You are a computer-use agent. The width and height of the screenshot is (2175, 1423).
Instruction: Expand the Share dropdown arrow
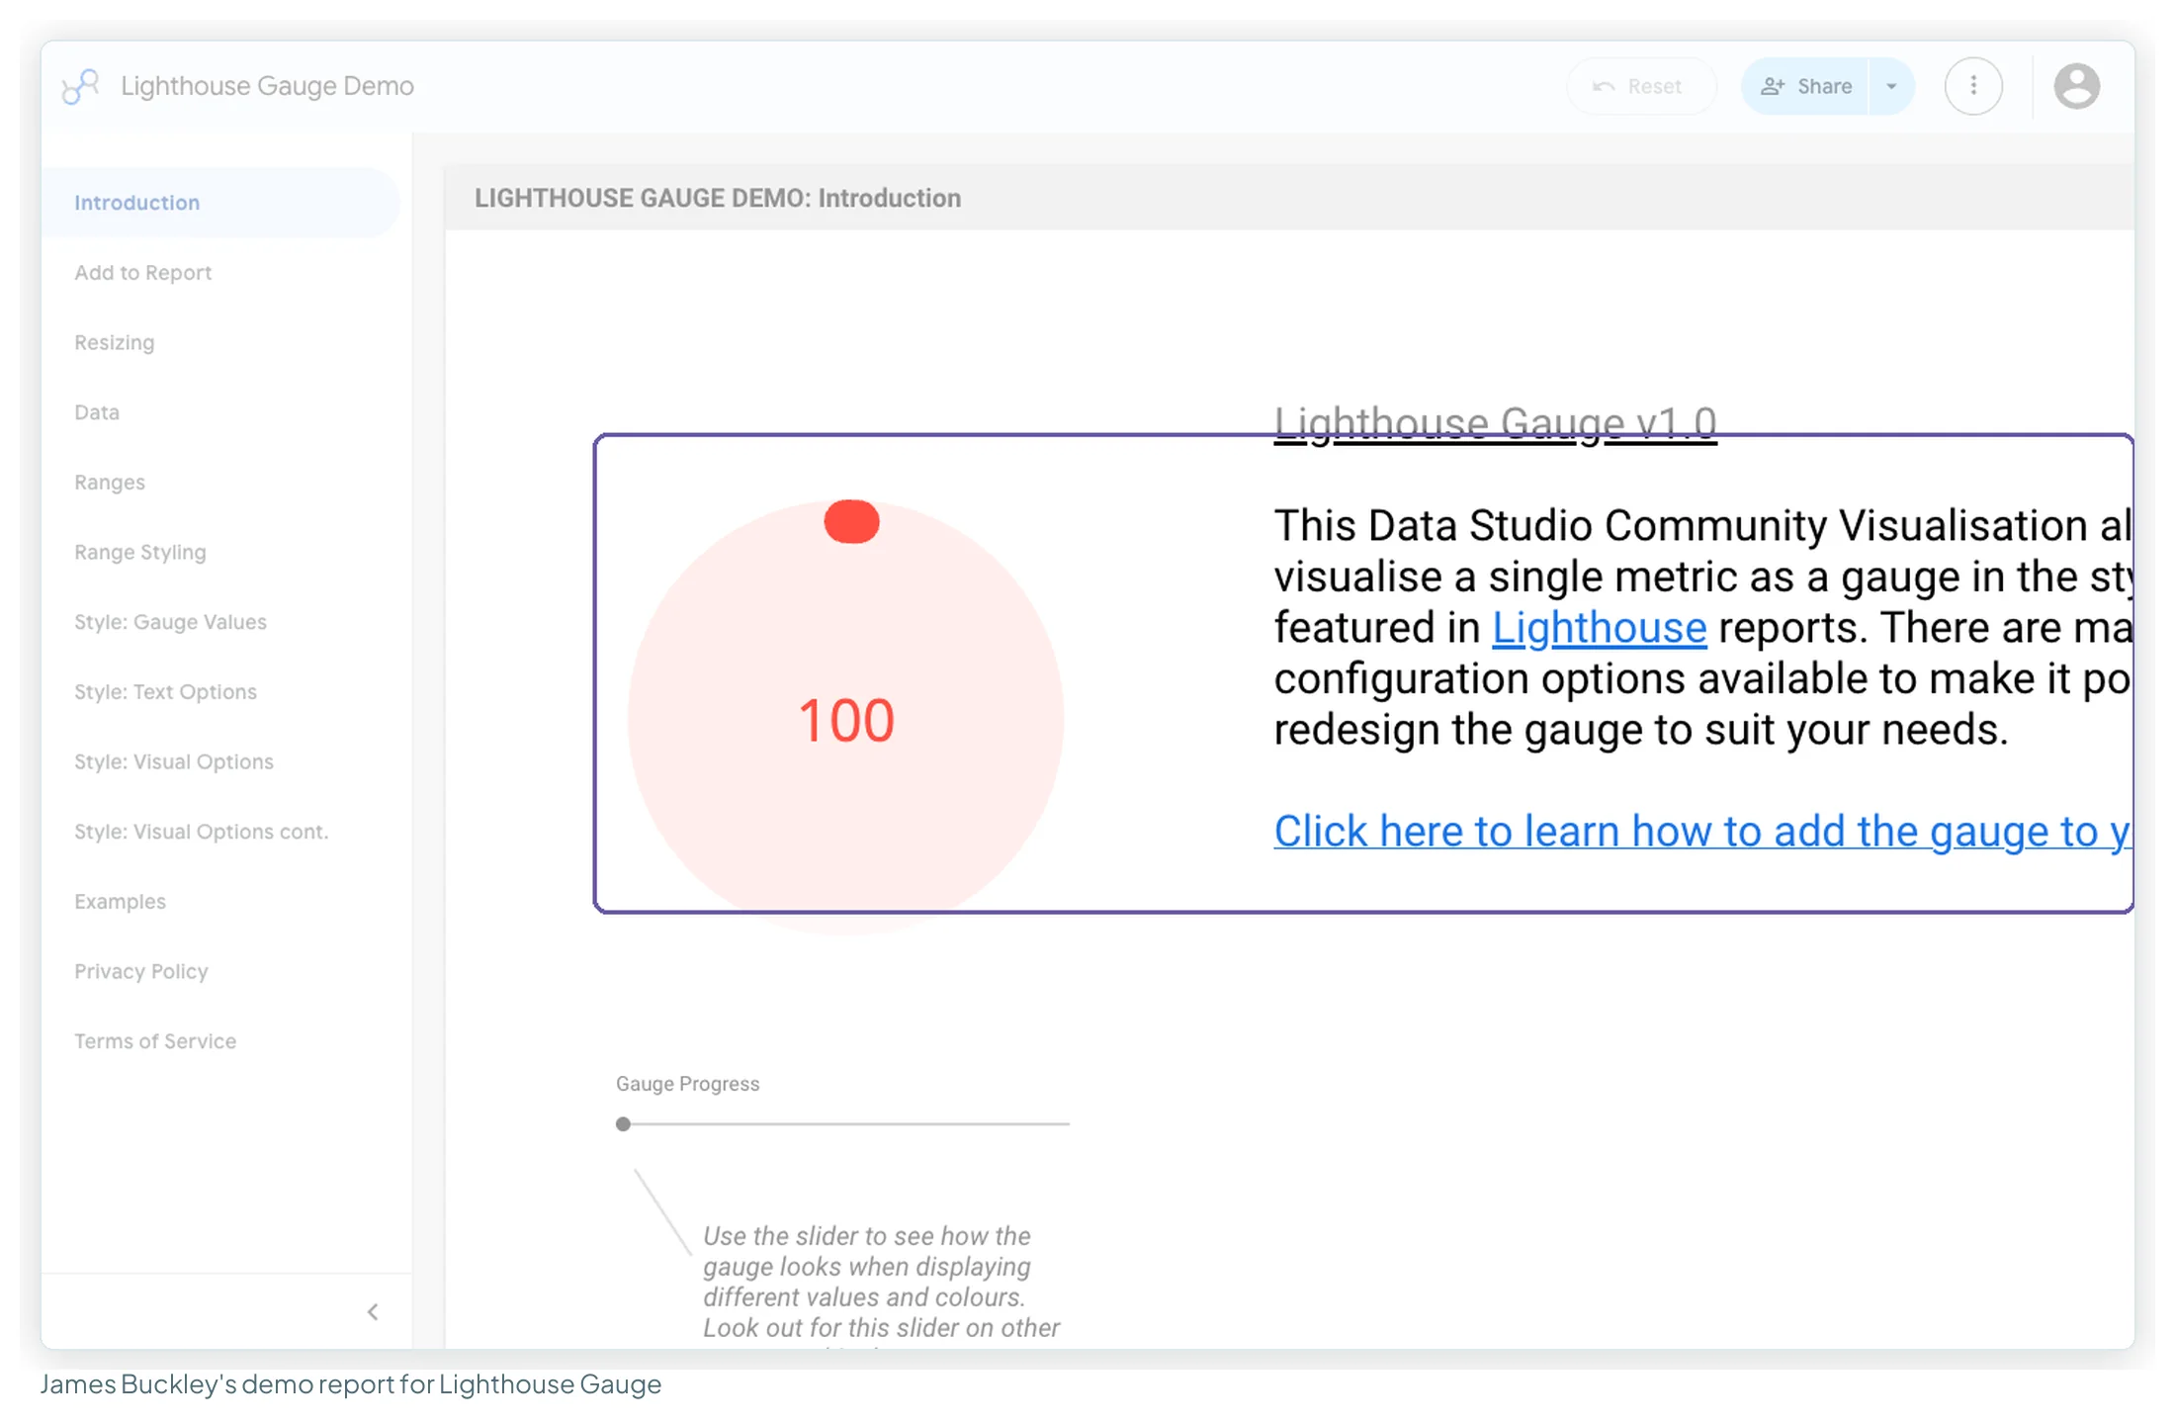click(1891, 86)
